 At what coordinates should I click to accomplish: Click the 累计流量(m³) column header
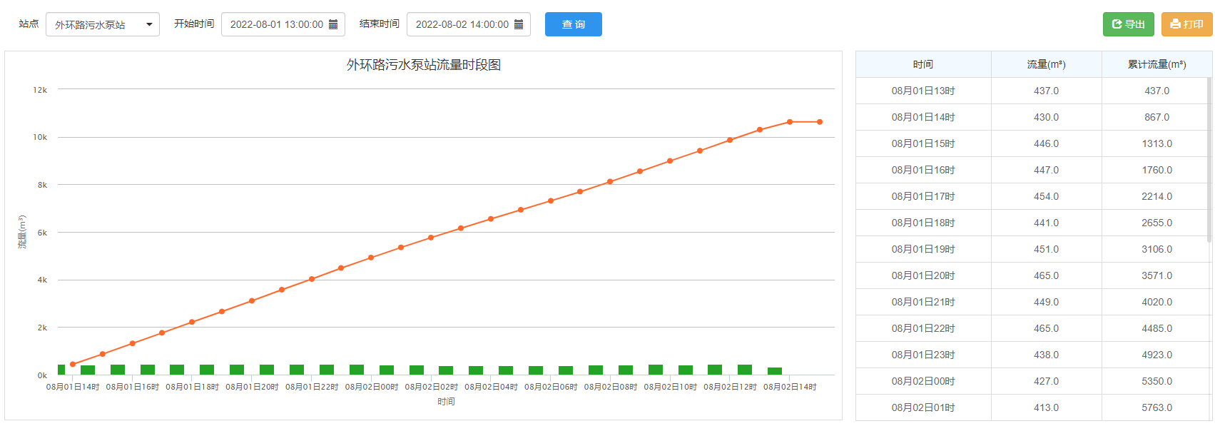coord(1156,64)
